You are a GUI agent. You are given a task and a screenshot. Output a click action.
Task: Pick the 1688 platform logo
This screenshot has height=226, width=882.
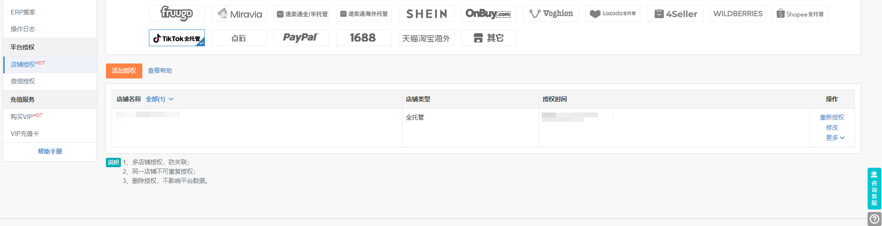[364, 38]
